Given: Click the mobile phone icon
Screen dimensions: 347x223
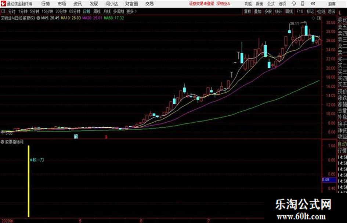Looking at the screenshot, I should 303,4.
